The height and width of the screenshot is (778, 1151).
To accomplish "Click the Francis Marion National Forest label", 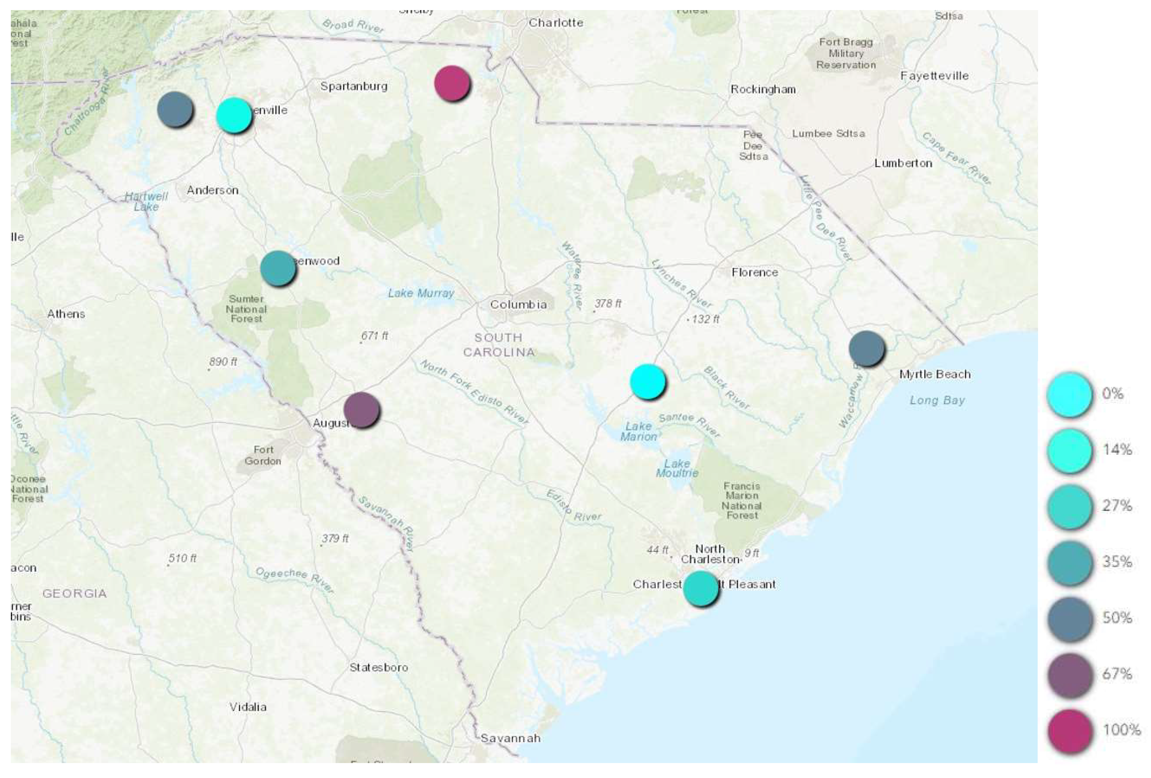I will (741, 500).
